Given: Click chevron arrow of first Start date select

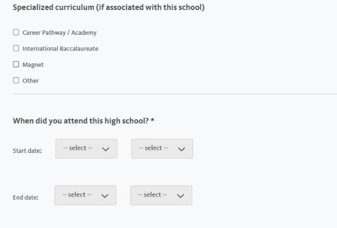Looking at the screenshot, I should click(105, 149).
